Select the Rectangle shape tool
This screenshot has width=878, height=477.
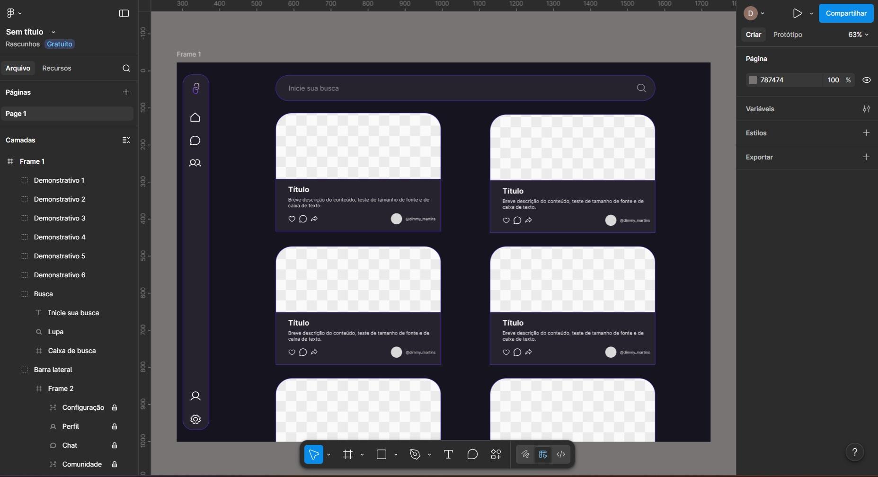381,454
